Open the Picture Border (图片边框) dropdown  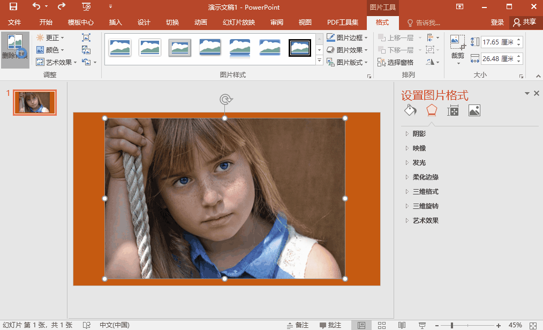(348, 37)
